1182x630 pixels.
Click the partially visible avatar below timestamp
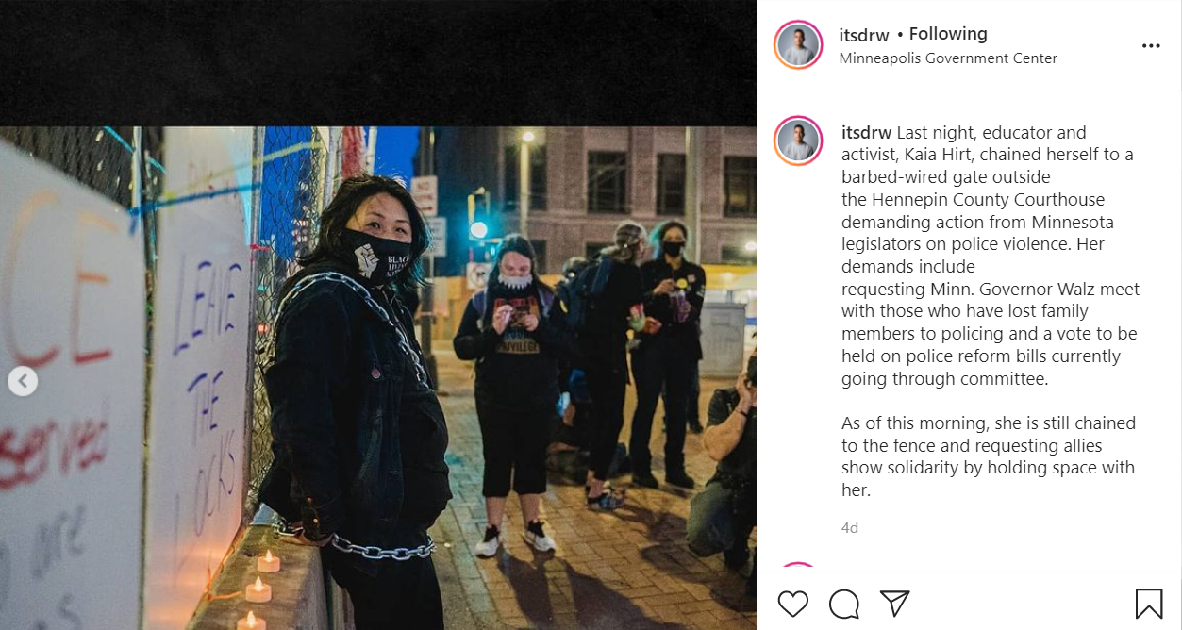click(798, 568)
